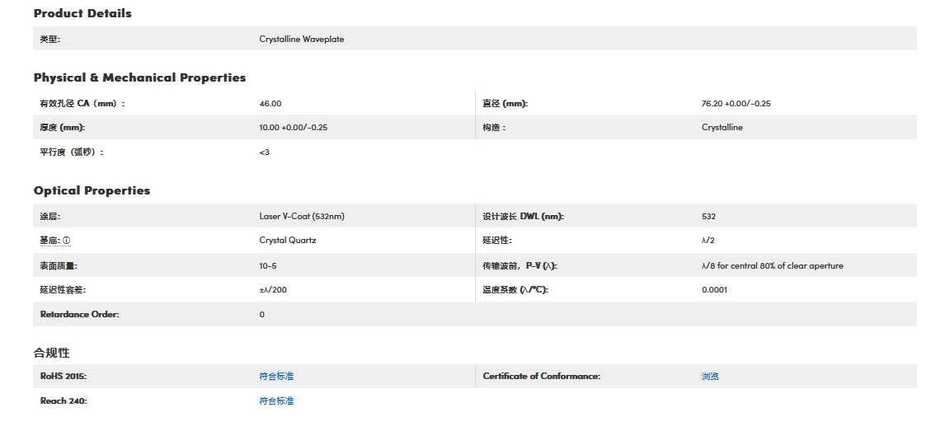Click the Retardance Order label

point(79,315)
